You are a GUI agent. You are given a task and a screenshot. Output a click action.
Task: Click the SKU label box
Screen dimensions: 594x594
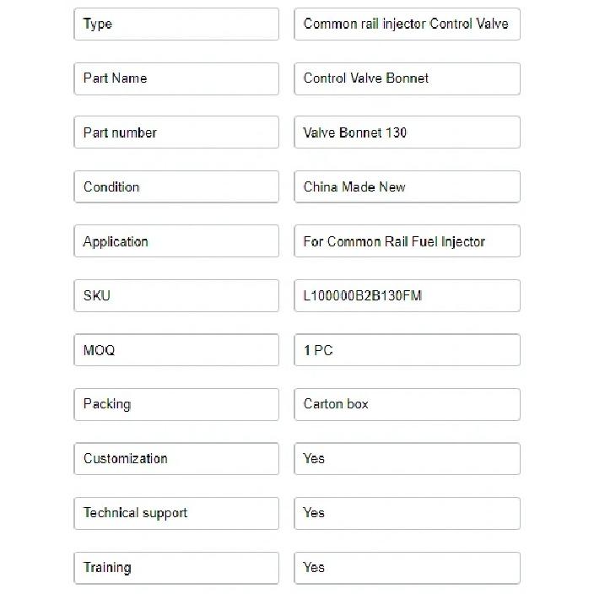176,296
